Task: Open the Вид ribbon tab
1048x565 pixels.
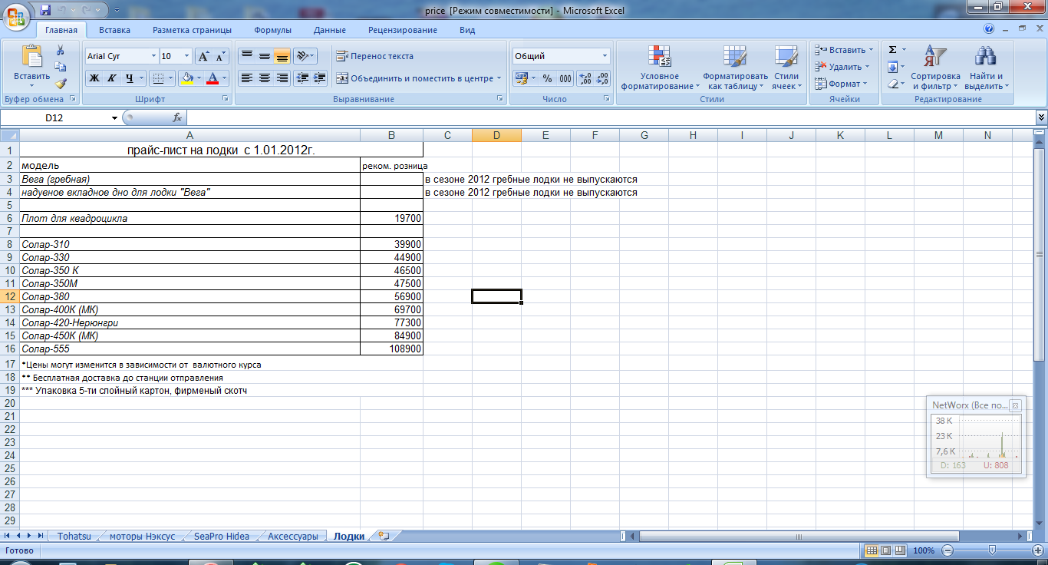Action: coord(467,30)
